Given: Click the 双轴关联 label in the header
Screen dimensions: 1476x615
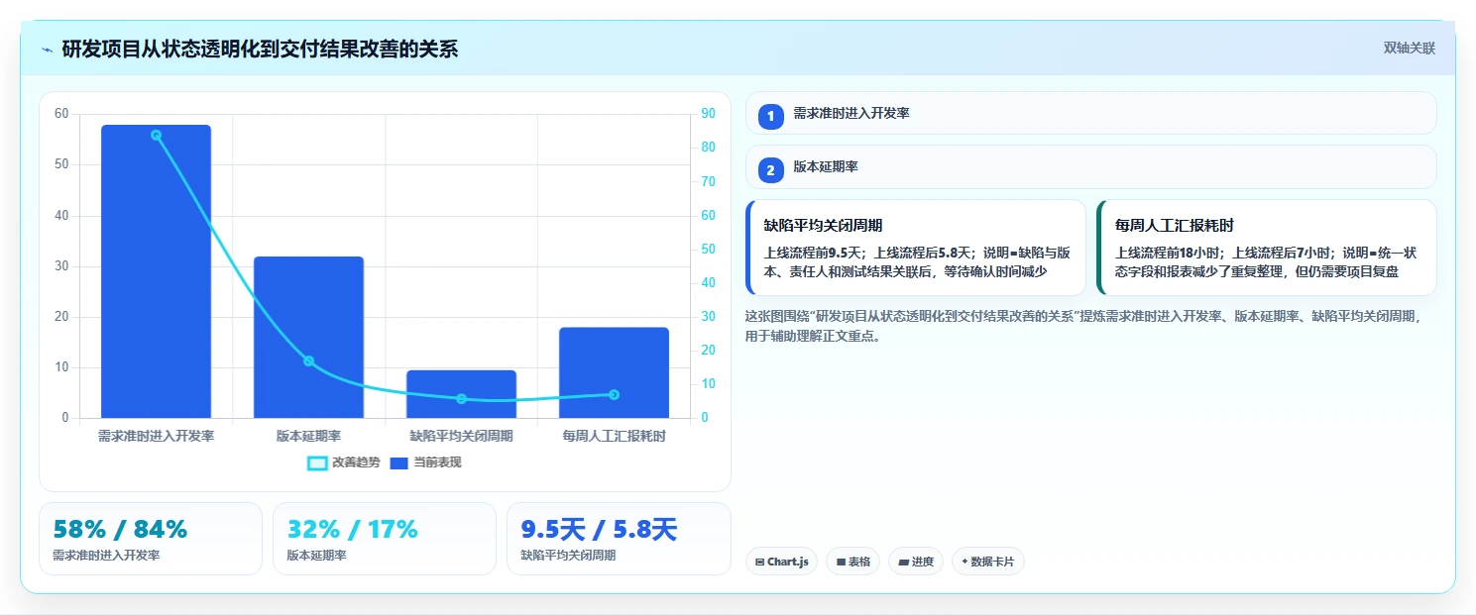Looking at the screenshot, I should pos(1409,49).
